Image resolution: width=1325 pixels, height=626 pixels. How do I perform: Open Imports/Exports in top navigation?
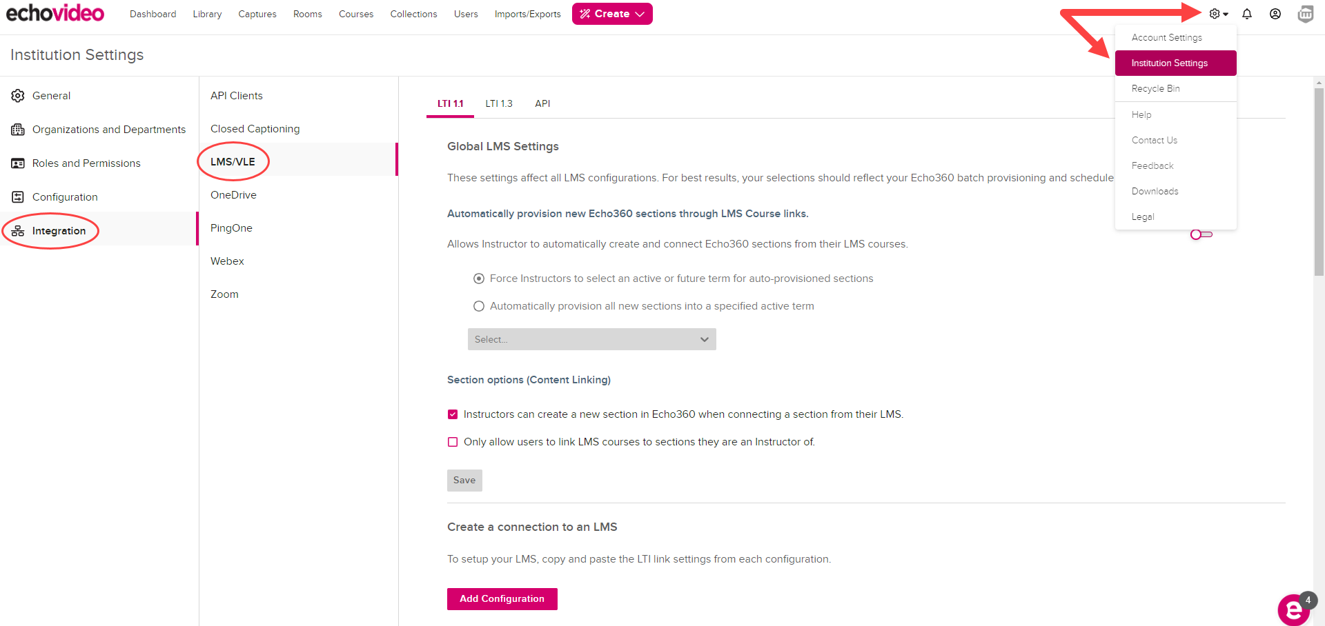528,14
